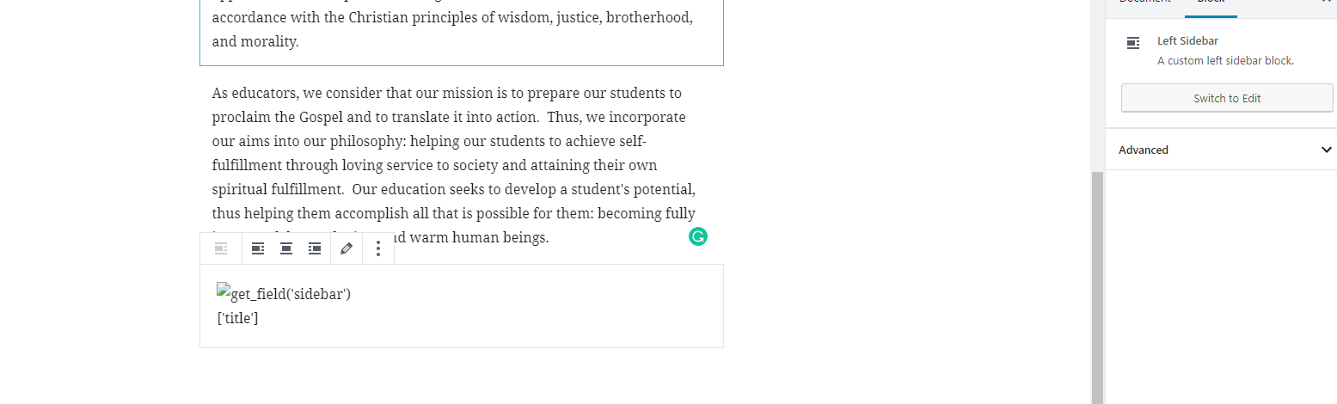This screenshot has height=404, width=1337.
Task: Click the pencil edit icon in block toolbar
Action: coord(347,248)
